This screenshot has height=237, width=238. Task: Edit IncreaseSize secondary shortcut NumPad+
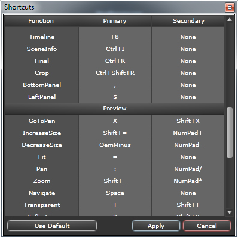click(188, 133)
